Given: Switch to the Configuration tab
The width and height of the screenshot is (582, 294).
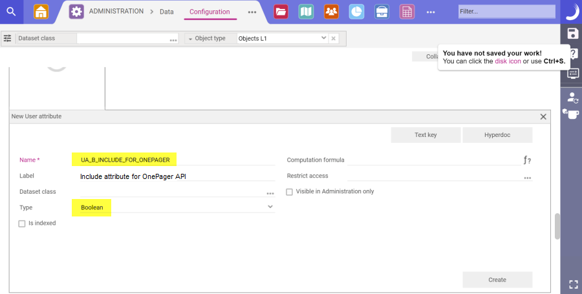Looking at the screenshot, I should tap(210, 12).
